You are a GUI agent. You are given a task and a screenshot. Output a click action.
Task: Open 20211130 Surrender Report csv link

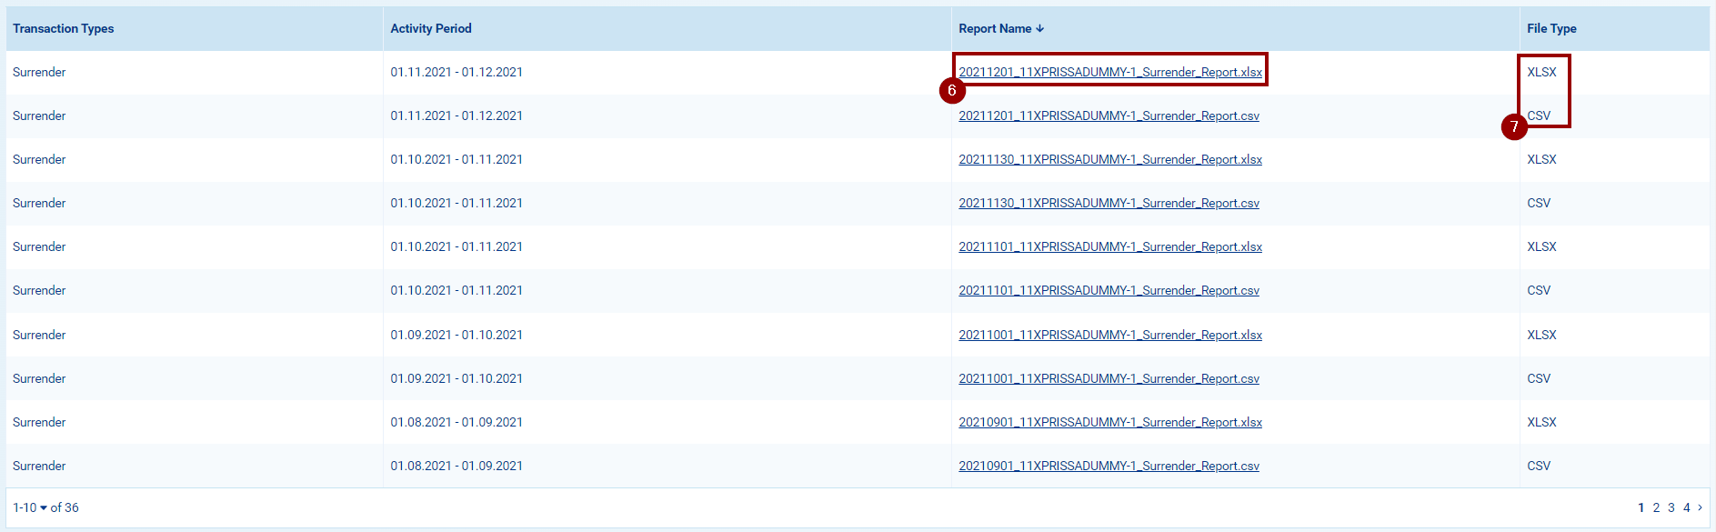[1108, 204]
